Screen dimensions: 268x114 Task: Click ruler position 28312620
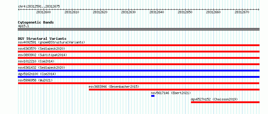(x=100, y=12)
